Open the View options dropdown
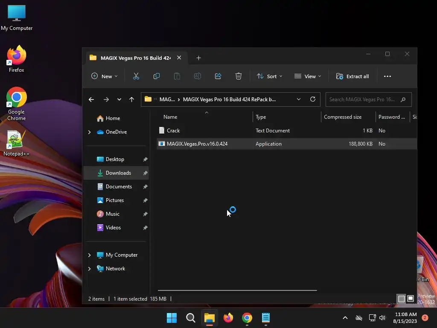This screenshot has width=437, height=328. coord(308,76)
